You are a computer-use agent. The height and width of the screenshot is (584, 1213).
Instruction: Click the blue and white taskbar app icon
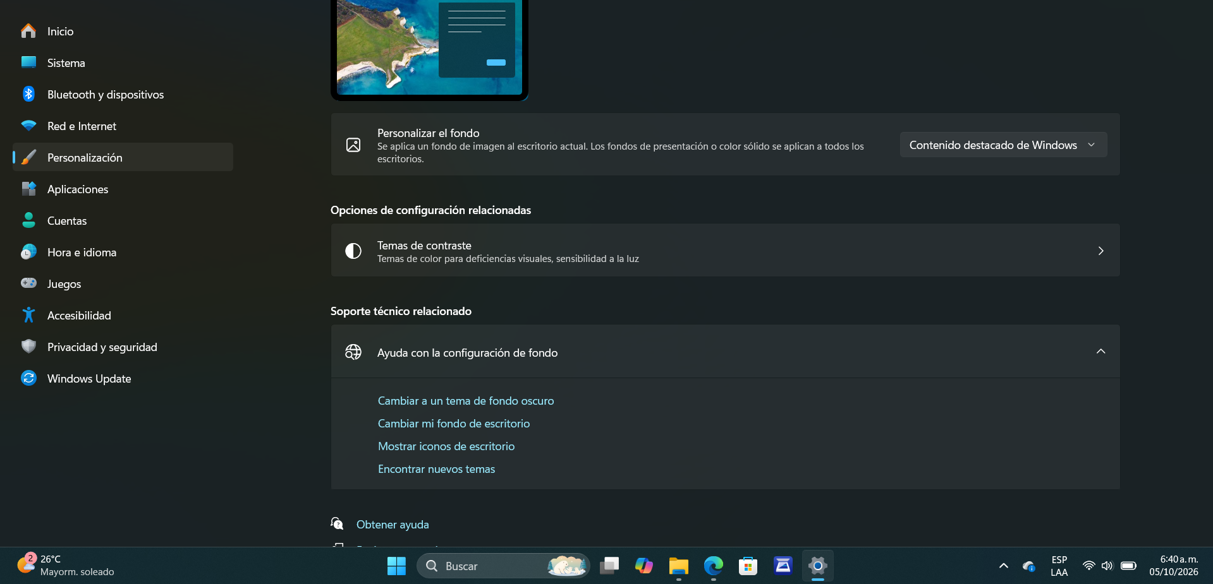click(783, 566)
